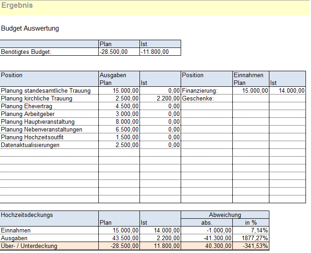Select Ist amount 2.200,00 for kirchliche Trauung

pos(160,99)
